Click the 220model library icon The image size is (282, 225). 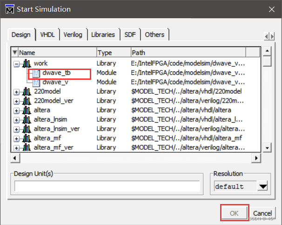tap(27, 91)
